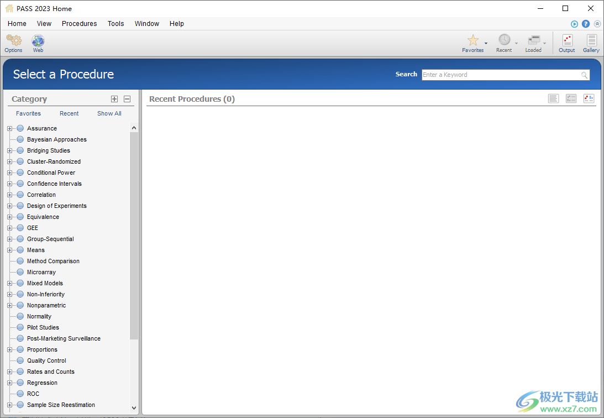Expand the Assurance tree node

[x=9, y=129]
